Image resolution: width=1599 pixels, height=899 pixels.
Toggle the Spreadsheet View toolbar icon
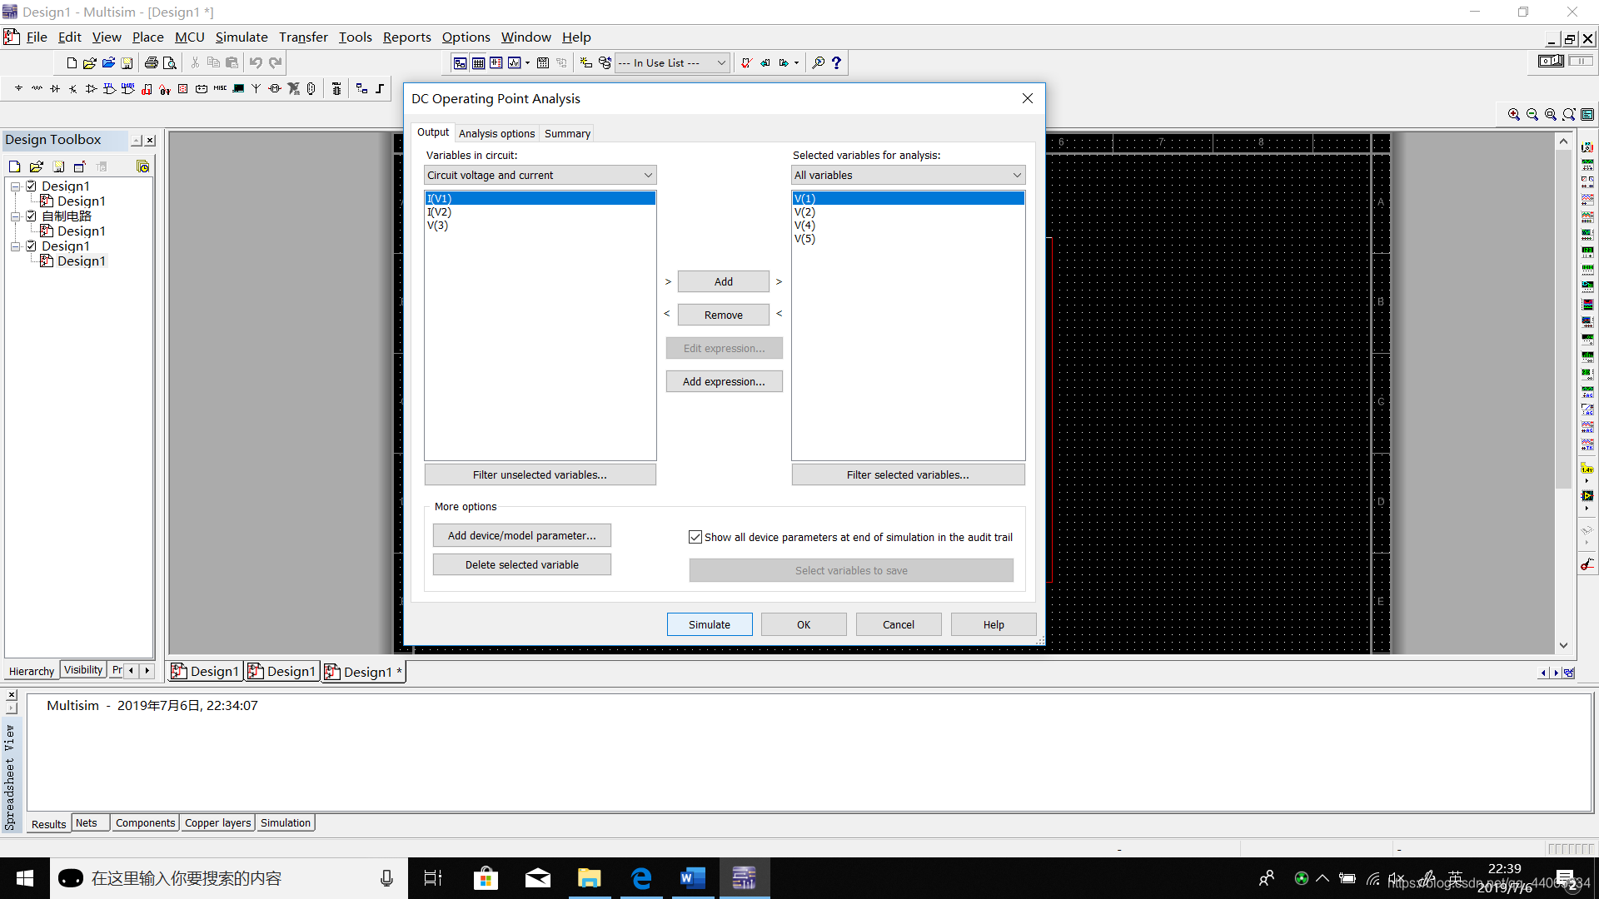[x=478, y=62]
